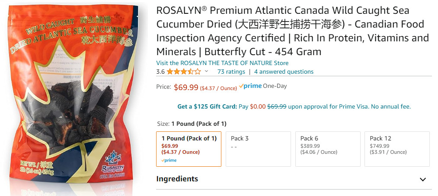This screenshot has height=196, width=438.
Task: Click the Prime One-Day logo by price
Action: tap(263, 86)
